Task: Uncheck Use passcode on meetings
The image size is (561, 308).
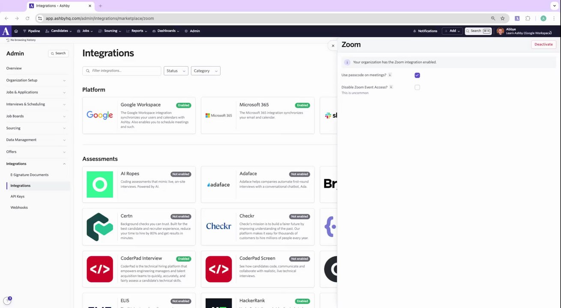Action: [x=417, y=75]
